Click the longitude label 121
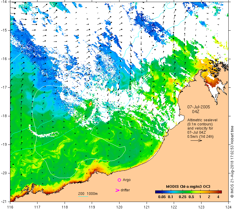The image size is (236, 209). pos(147,207)
